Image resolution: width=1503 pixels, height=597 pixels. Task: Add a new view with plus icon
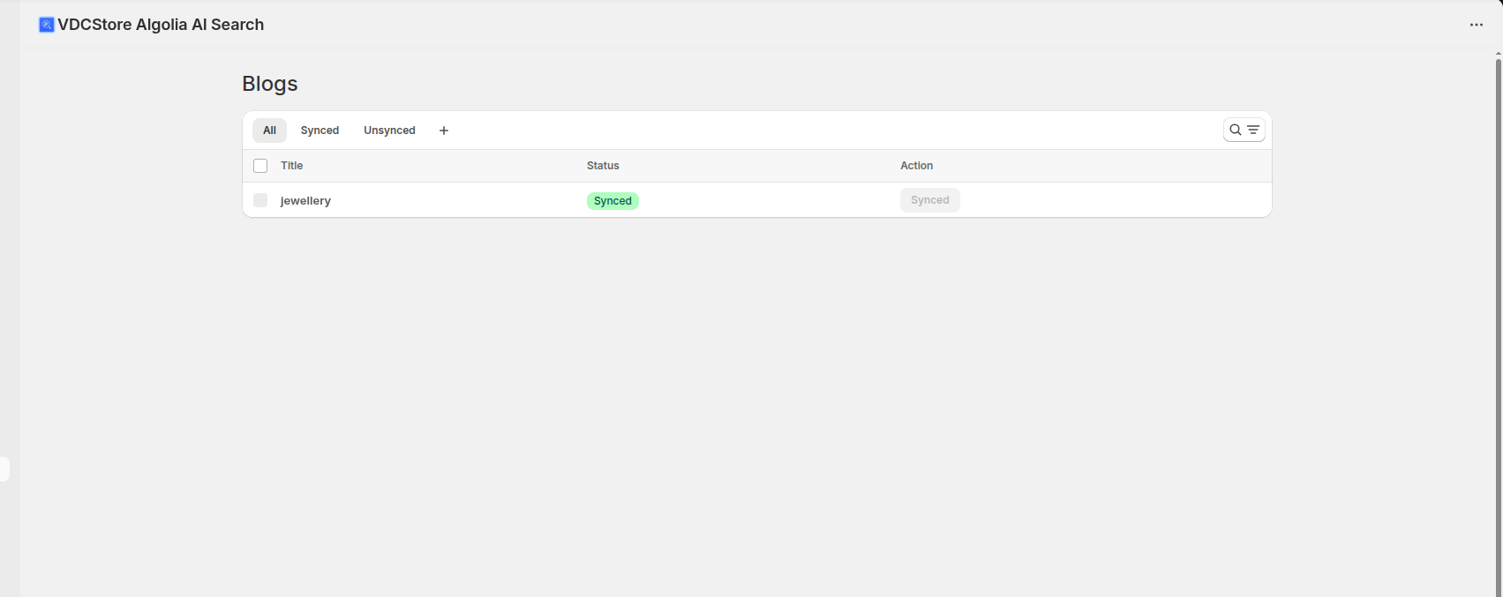pos(444,131)
